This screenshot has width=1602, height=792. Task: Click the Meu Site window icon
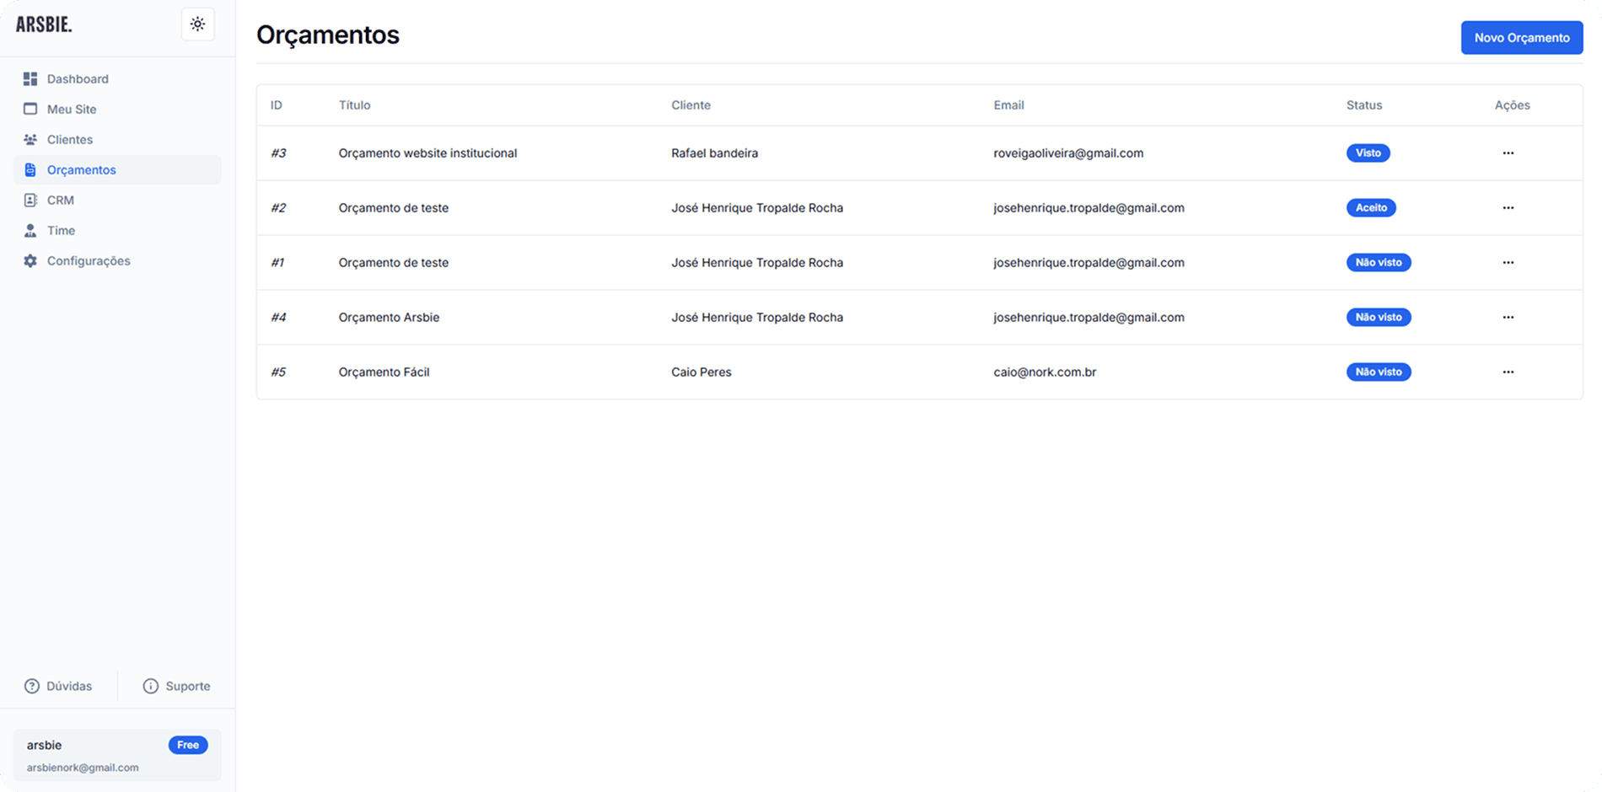[30, 110]
